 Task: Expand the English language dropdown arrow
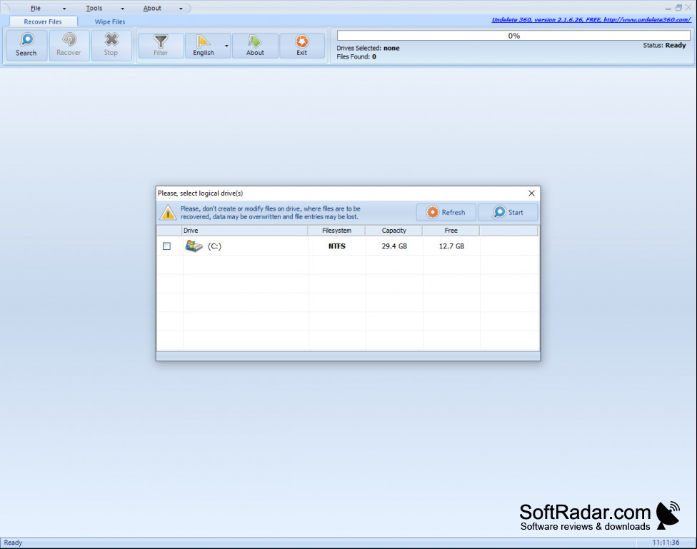click(x=226, y=46)
